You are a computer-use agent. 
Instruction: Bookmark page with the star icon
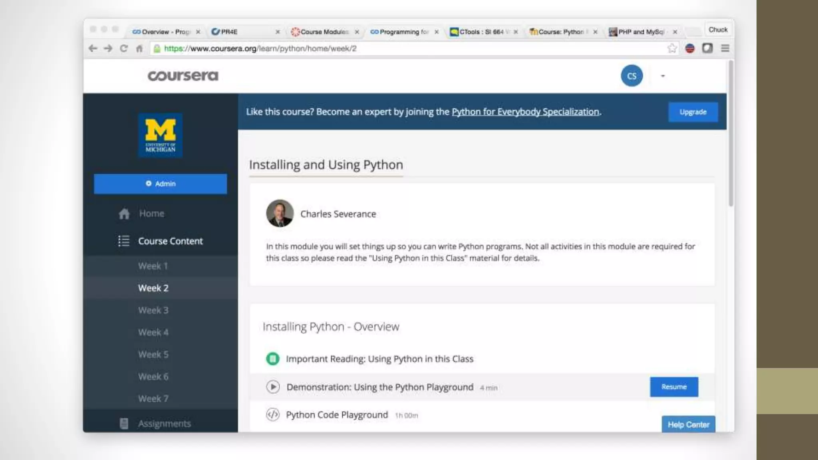tap(672, 48)
